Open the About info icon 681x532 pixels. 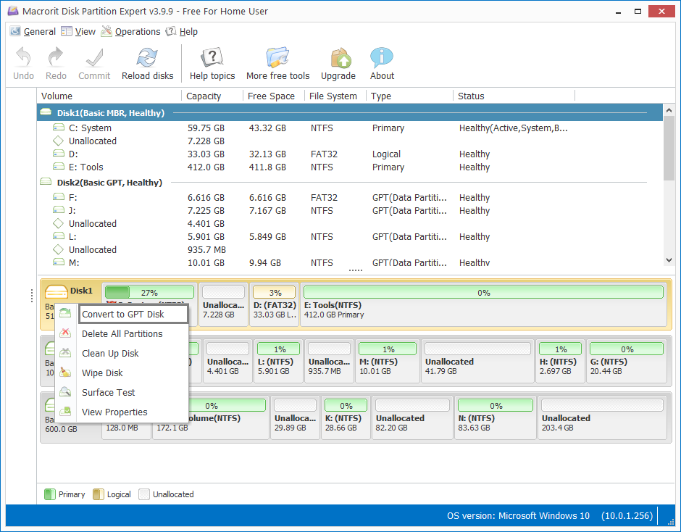382,57
